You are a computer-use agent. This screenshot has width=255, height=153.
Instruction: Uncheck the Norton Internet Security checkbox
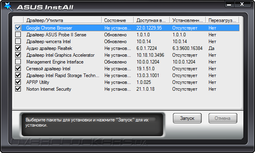18,89
